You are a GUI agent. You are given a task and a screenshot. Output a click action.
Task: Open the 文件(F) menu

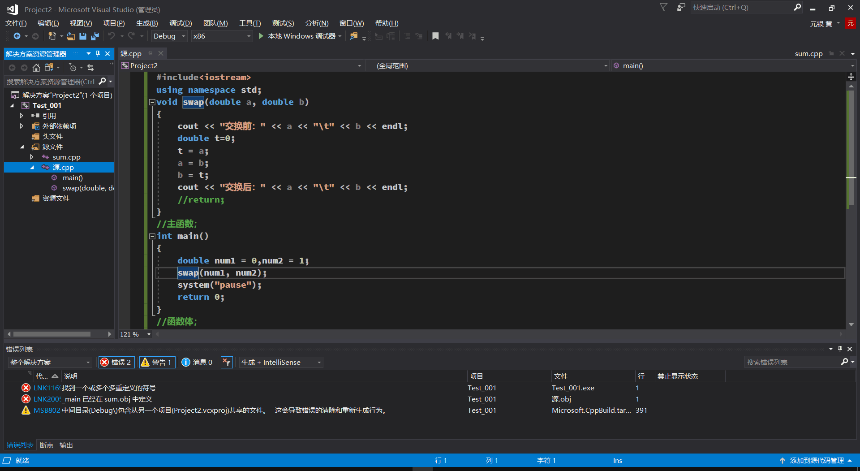coord(16,23)
